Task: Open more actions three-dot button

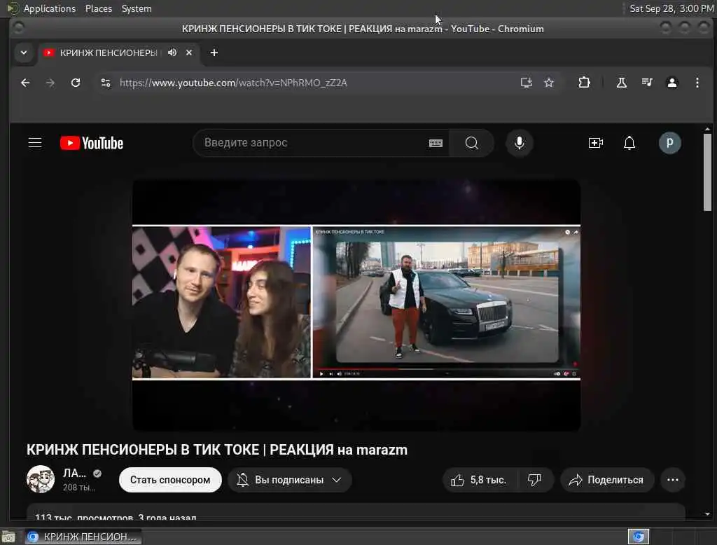Action: coord(672,480)
